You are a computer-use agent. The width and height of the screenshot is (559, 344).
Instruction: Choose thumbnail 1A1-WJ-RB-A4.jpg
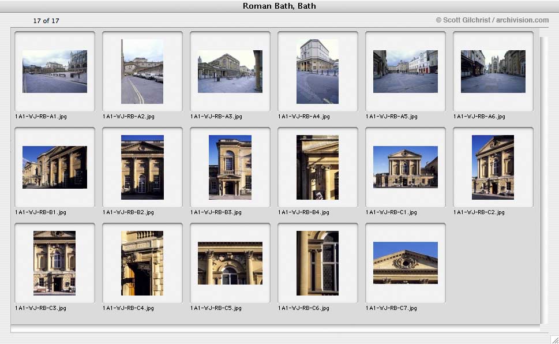(x=318, y=72)
